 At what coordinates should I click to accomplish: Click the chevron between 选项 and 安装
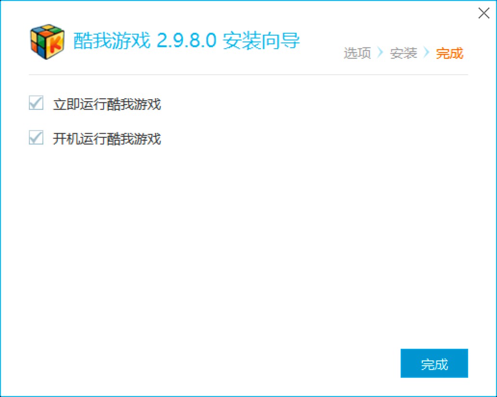380,53
